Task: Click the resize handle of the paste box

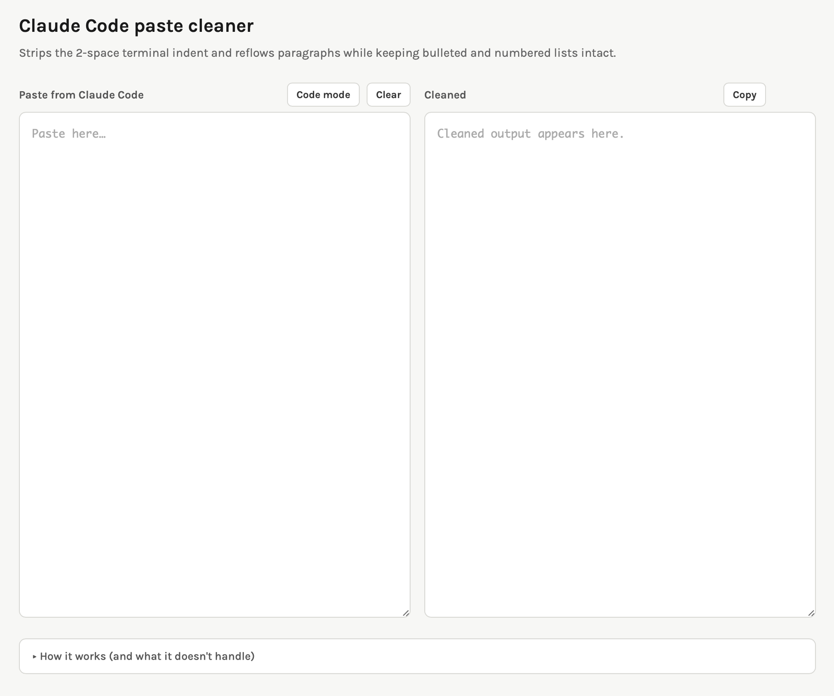Action: tap(406, 613)
